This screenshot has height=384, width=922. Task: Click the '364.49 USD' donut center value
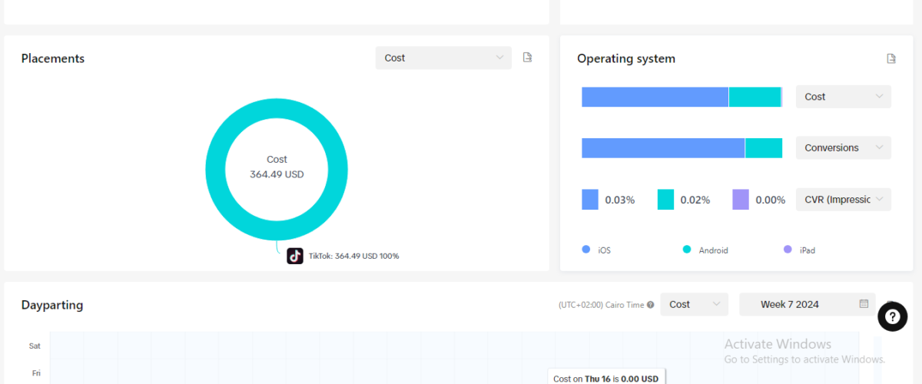coord(277,174)
